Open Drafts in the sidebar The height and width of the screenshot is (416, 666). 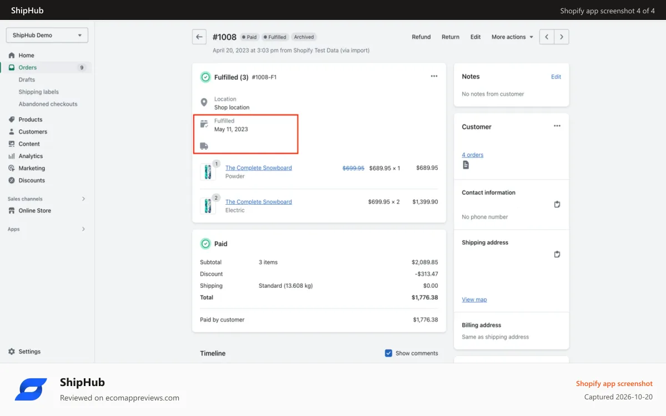pyautogui.click(x=27, y=80)
